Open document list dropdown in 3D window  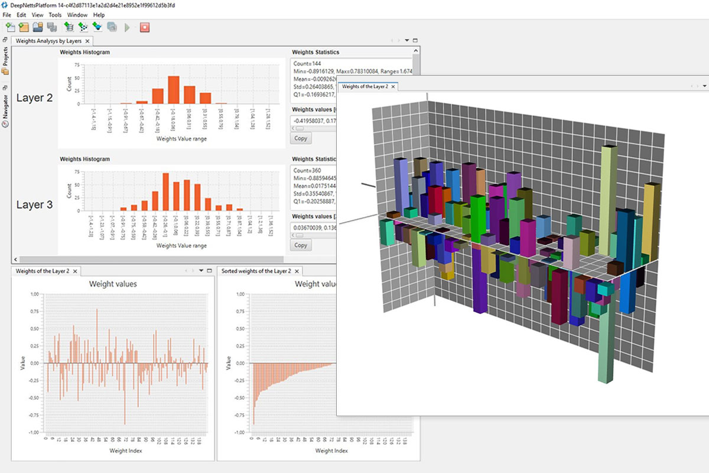[705, 86]
